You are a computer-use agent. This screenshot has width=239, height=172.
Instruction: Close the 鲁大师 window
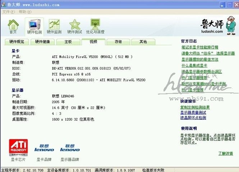tap(236, 5)
